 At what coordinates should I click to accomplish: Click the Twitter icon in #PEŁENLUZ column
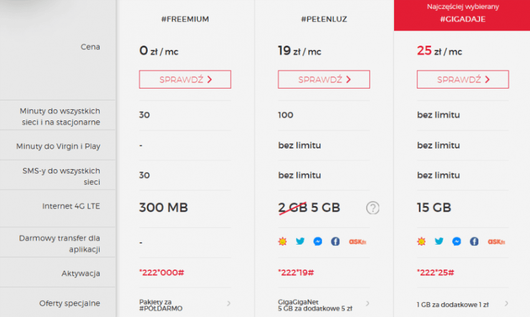tap(300, 241)
